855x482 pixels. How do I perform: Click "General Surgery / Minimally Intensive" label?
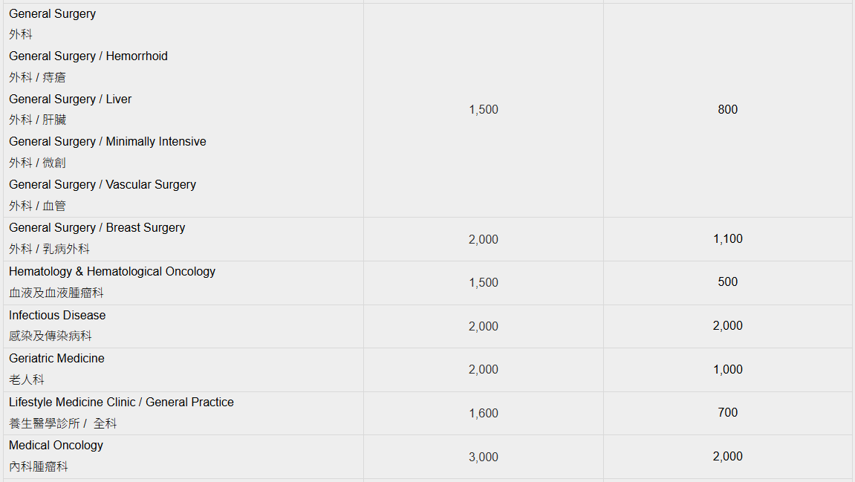pos(108,142)
